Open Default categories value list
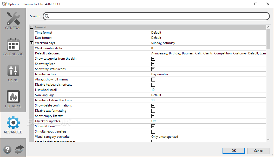The image size is (274, 157). point(208,53)
